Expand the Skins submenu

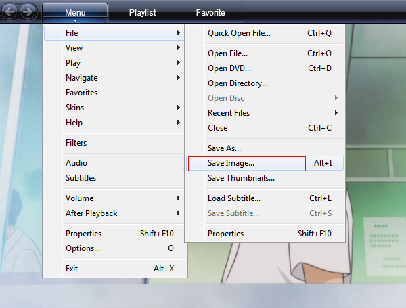coord(114,108)
